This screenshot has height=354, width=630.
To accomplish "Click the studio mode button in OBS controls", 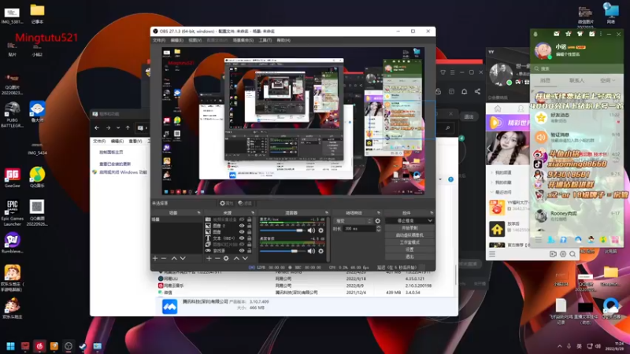I will pos(409,242).
